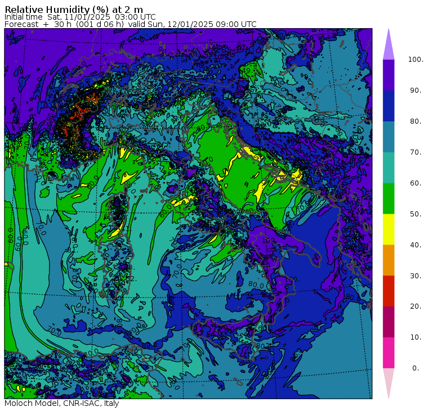Screen dimensions: 428x411
Task: Click the "Forecast + 30 h" validity line
Action: coord(131,24)
